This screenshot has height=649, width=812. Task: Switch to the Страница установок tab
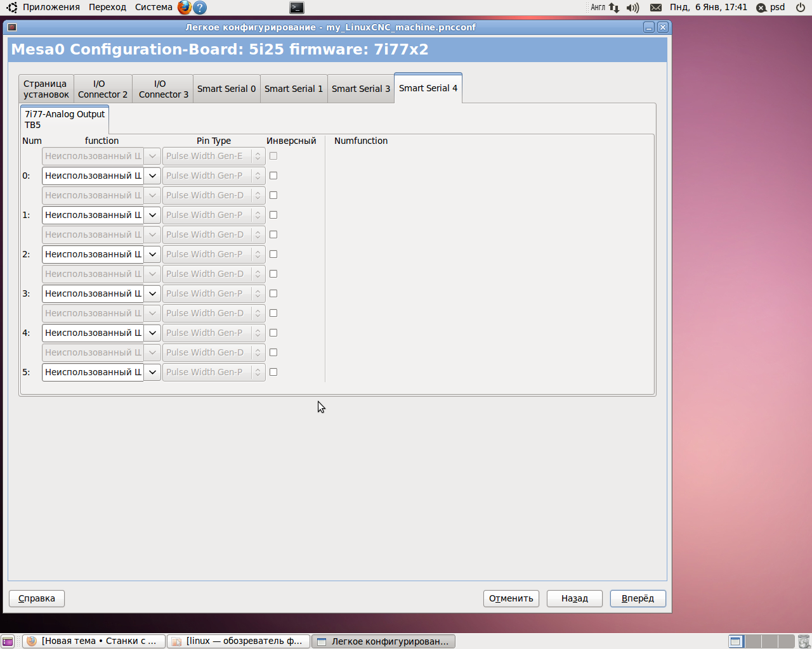pyautogui.click(x=46, y=89)
